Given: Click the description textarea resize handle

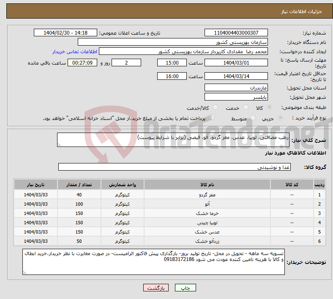Looking at the screenshot, I should tap(59, 145).
